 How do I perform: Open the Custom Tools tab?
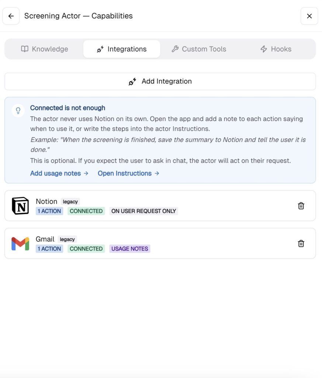point(199,49)
